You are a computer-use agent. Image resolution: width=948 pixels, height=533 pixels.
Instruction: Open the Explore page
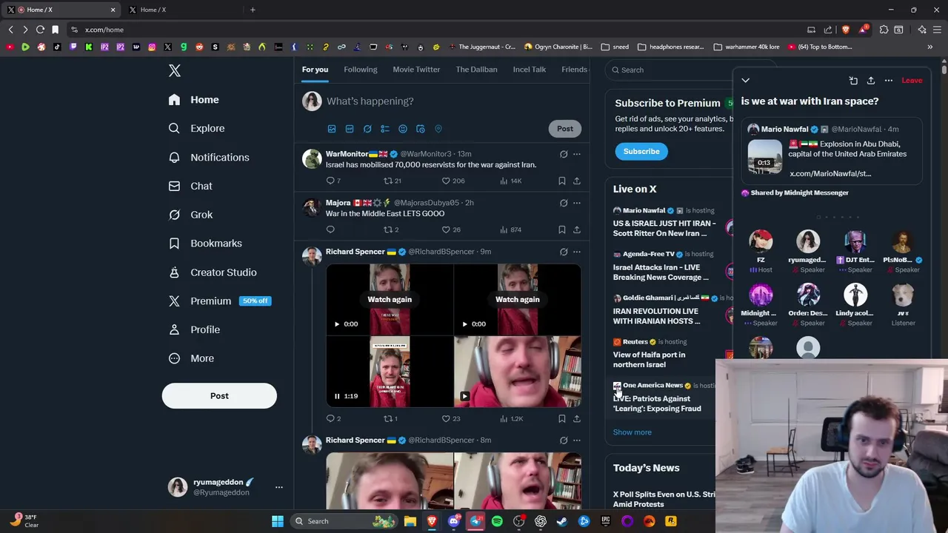(x=196, y=128)
